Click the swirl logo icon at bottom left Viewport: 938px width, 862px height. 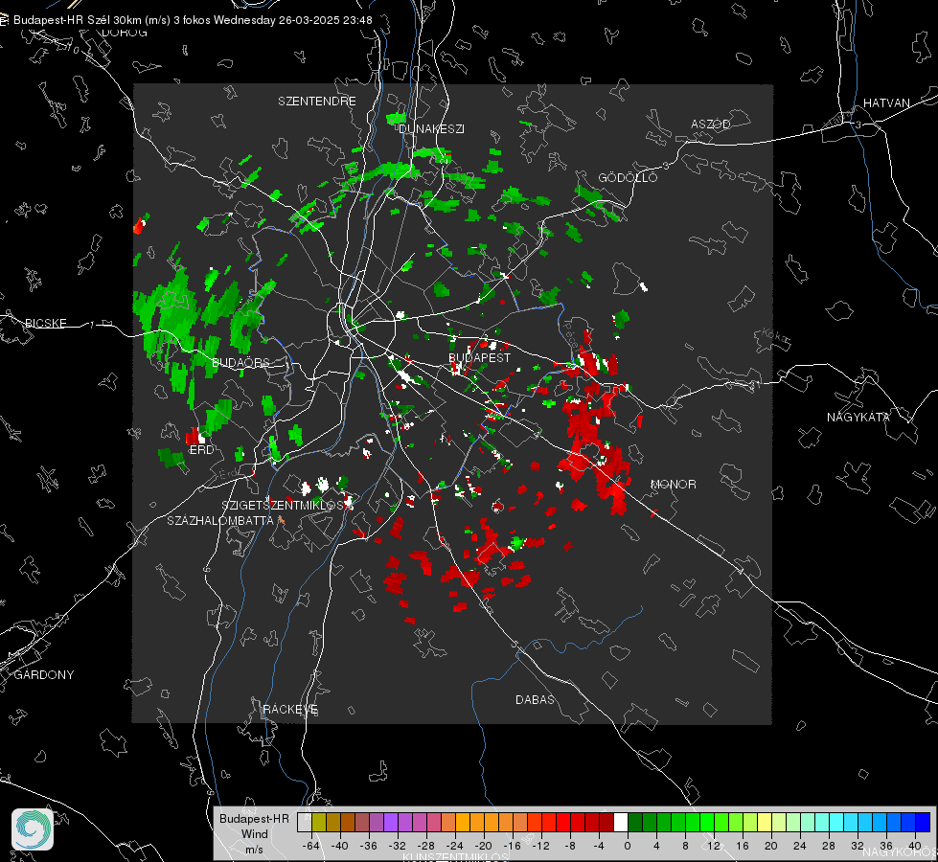[33, 829]
